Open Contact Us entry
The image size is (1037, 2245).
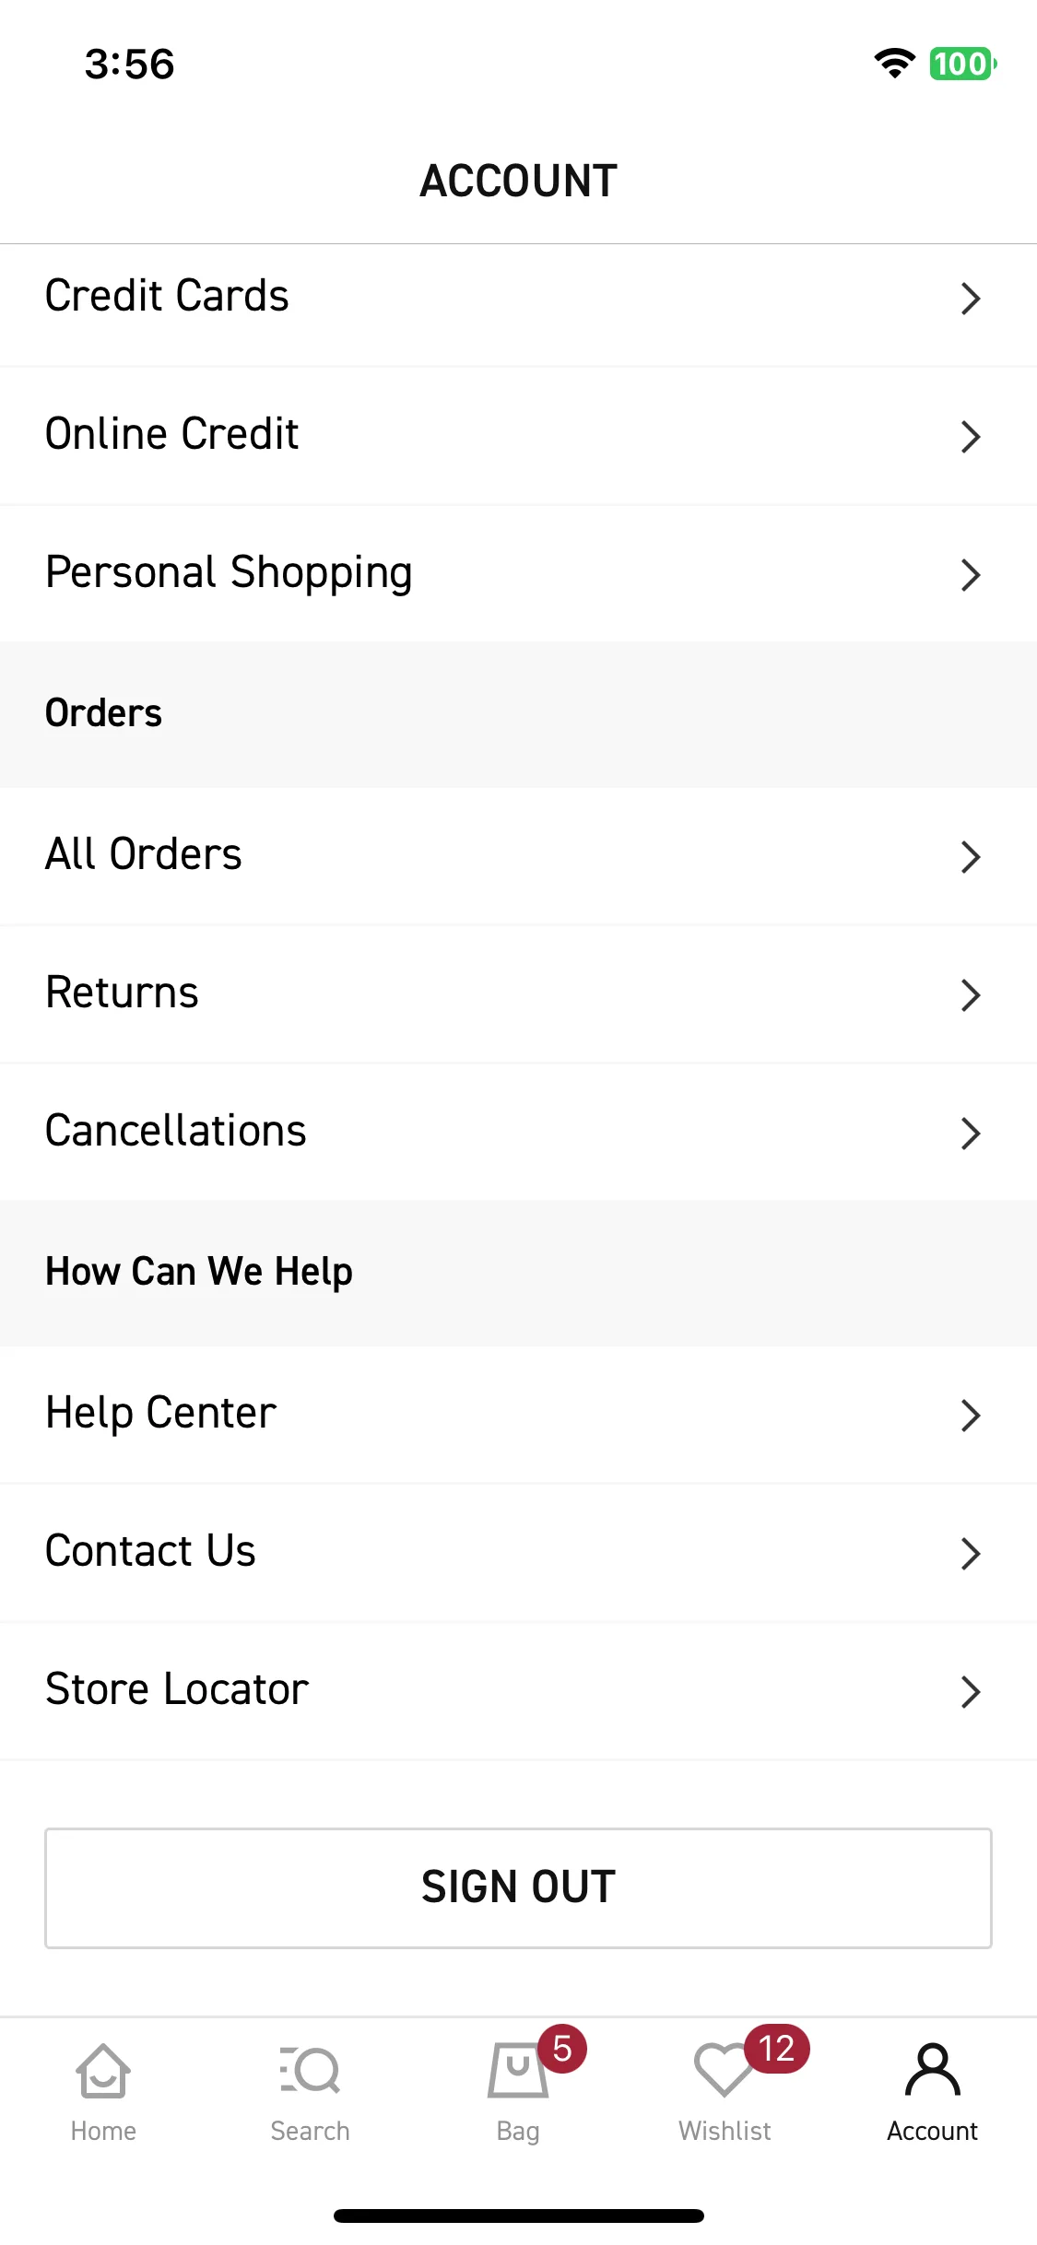coord(518,1553)
